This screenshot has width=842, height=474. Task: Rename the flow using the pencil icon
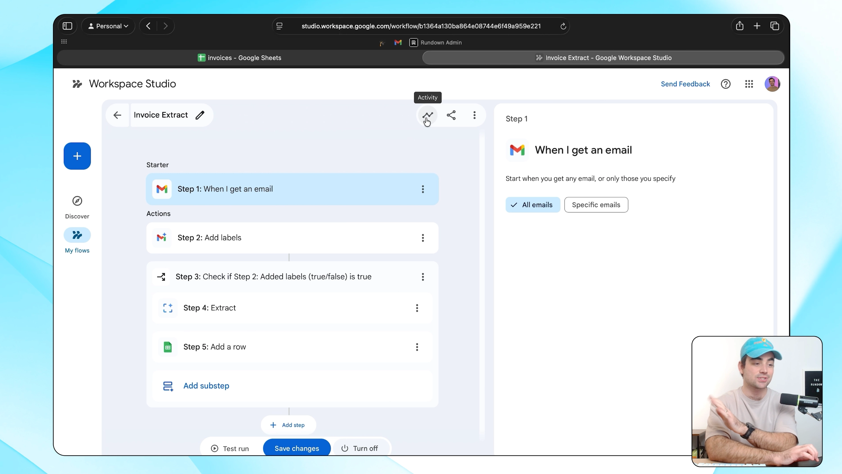[200, 115]
